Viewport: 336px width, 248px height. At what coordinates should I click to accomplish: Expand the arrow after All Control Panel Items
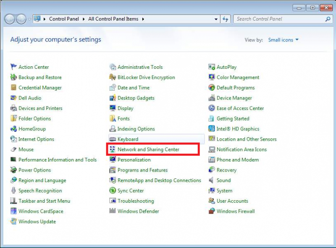pos(143,19)
